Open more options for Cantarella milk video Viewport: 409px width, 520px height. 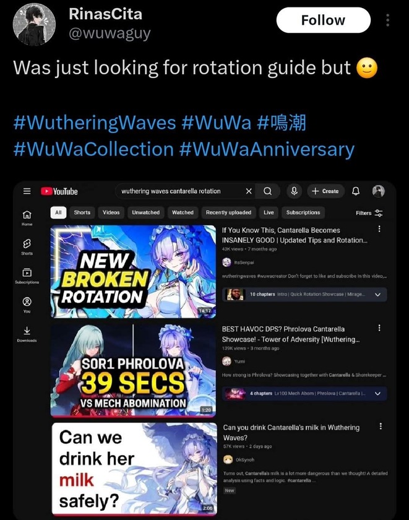point(381,426)
